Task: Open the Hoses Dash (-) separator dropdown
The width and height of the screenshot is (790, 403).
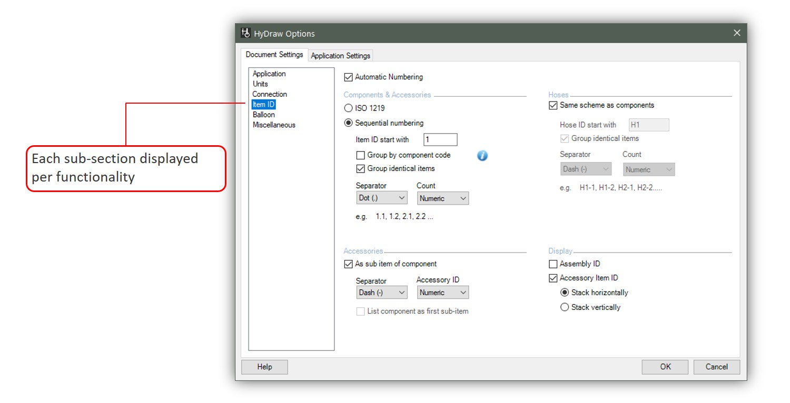Action: click(x=586, y=169)
